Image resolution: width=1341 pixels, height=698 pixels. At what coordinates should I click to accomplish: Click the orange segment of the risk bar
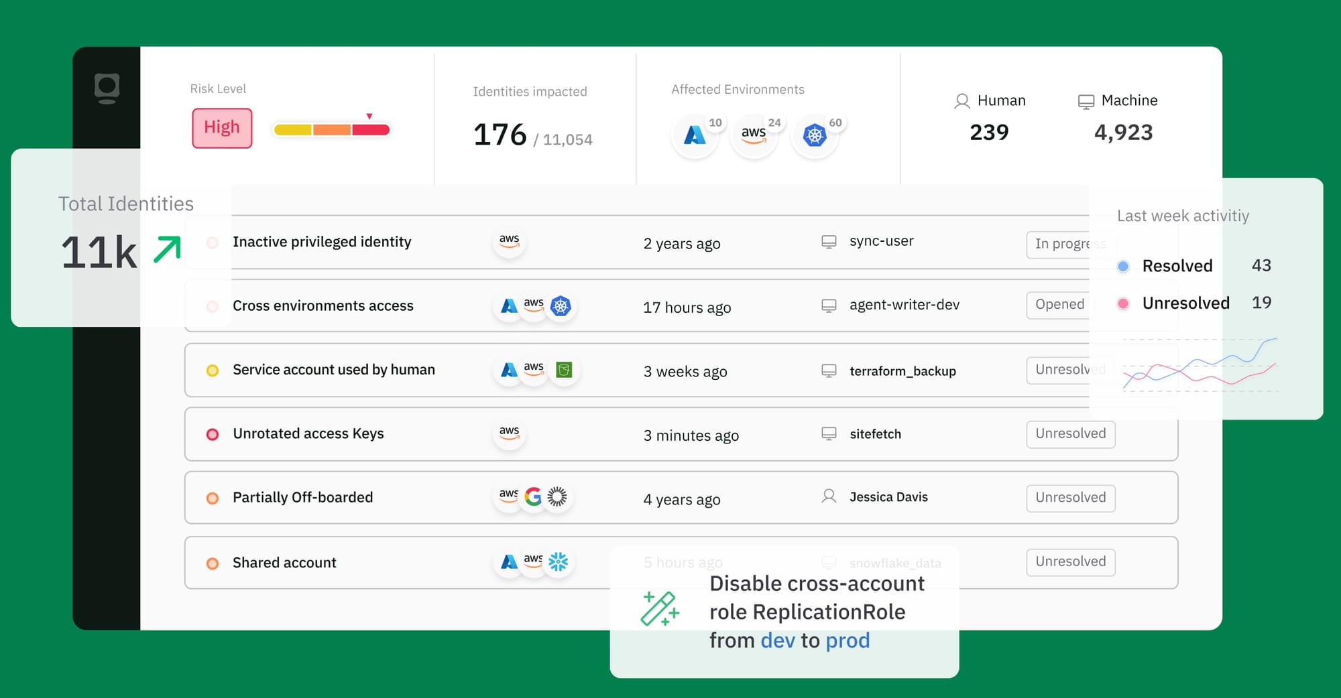coord(332,130)
